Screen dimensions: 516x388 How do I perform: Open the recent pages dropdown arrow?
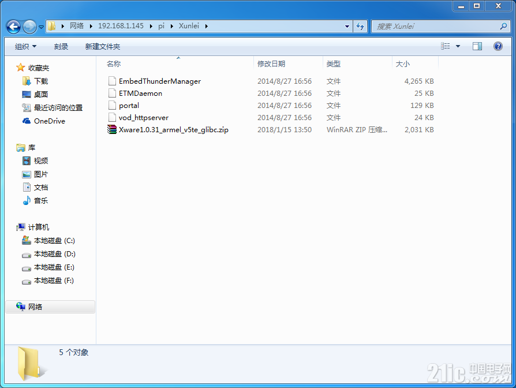(41, 27)
